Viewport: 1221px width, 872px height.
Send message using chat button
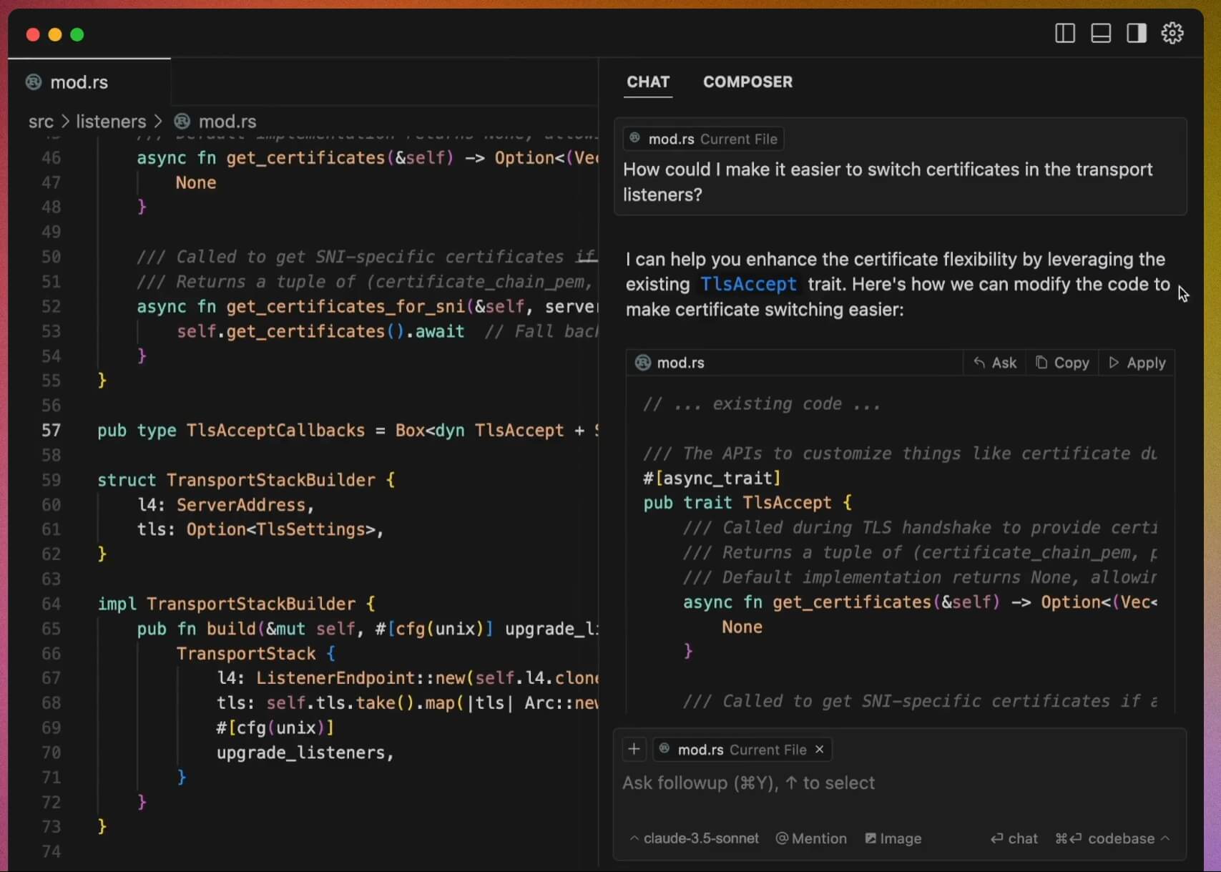click(1014, 838)
